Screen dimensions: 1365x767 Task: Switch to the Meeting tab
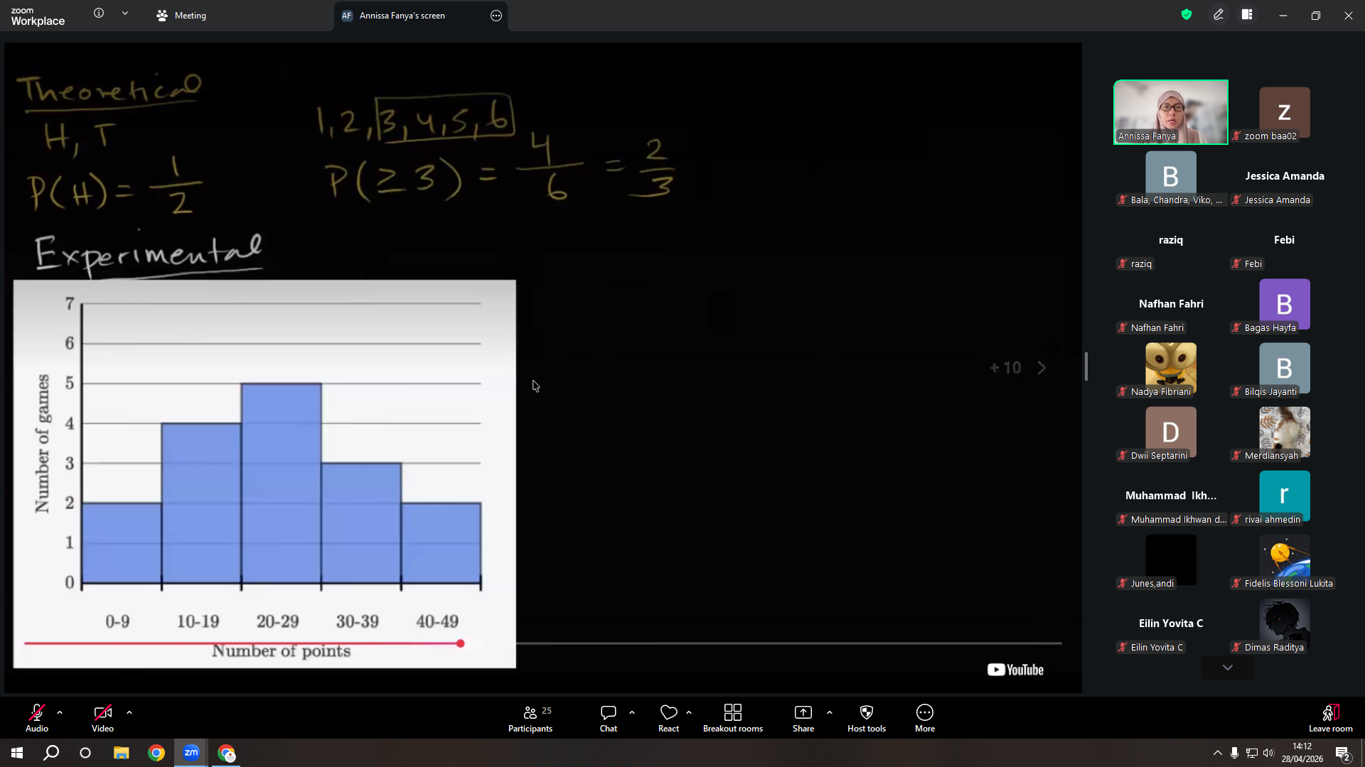[x=181, y=16]
